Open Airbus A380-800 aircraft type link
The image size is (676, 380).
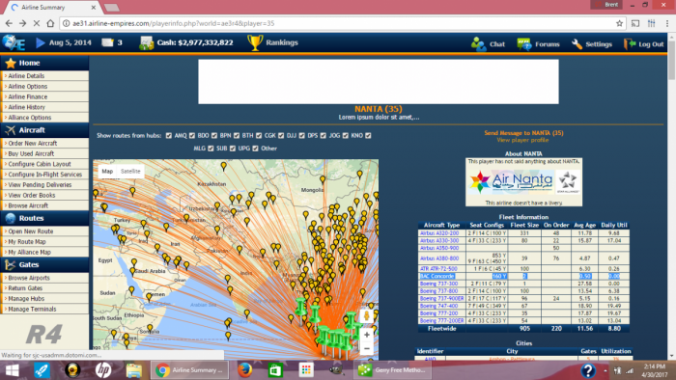pyautogui.click(x=438, y=258)
